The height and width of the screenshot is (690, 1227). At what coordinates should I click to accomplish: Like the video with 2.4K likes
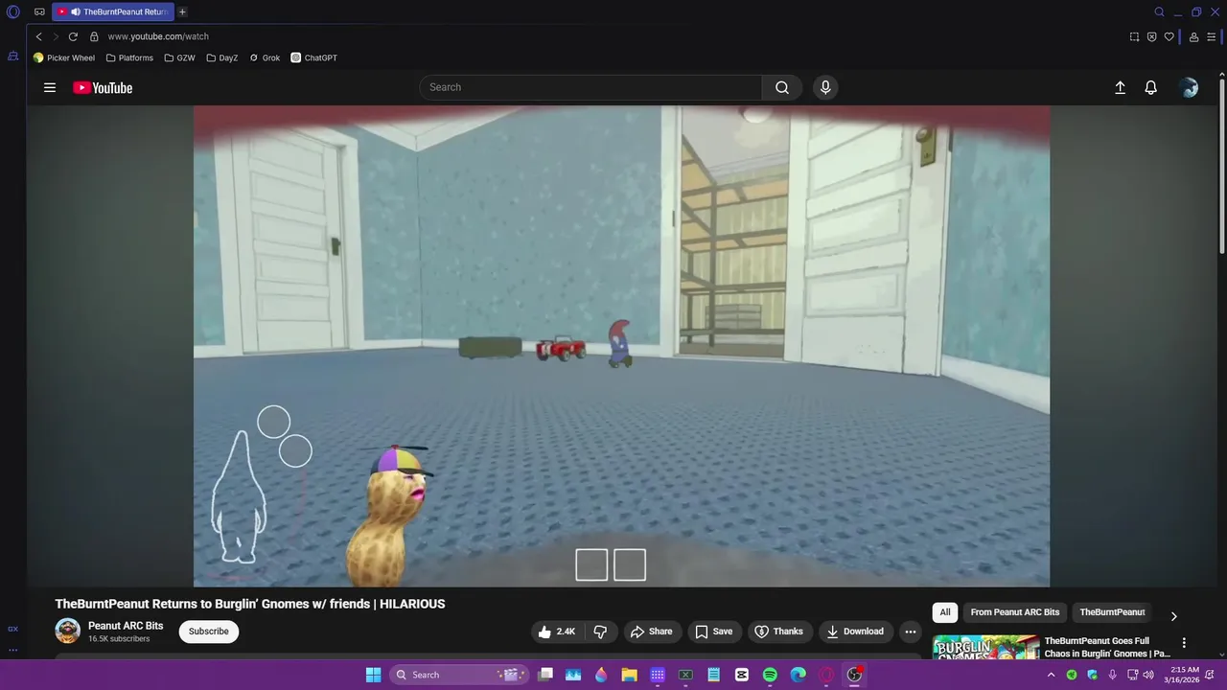point(557,632)
